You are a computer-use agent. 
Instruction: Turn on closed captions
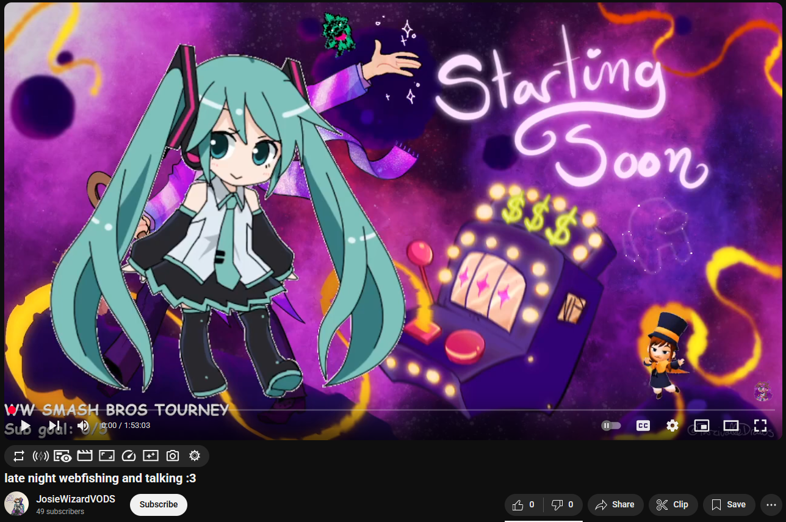pyautogui.click(x=643, y=426)
